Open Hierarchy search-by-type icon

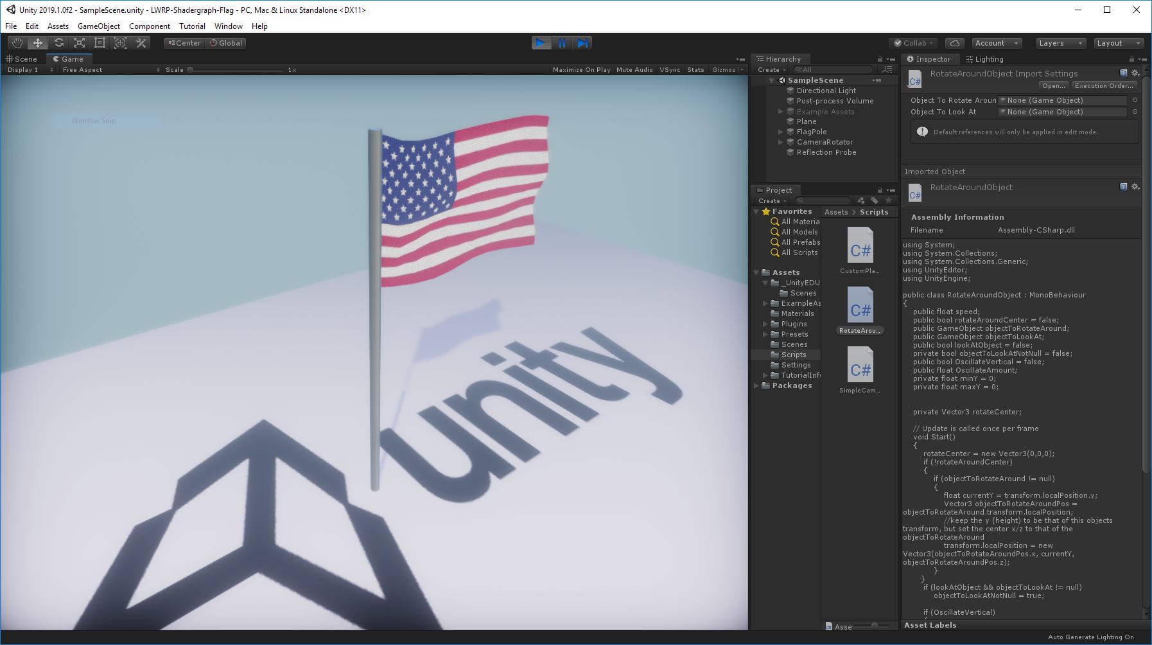click(887, 69)
